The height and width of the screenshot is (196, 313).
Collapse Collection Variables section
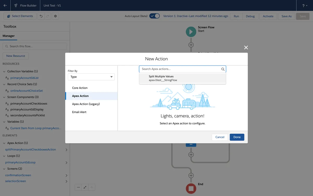point(4,71)
